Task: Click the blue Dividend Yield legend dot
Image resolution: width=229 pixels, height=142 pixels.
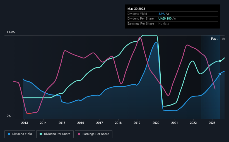Action: 9,134
